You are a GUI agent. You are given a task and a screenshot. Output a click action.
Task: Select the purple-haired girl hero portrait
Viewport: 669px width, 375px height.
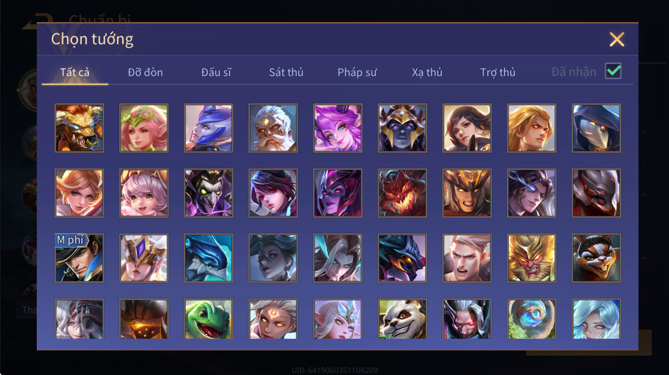337,128
